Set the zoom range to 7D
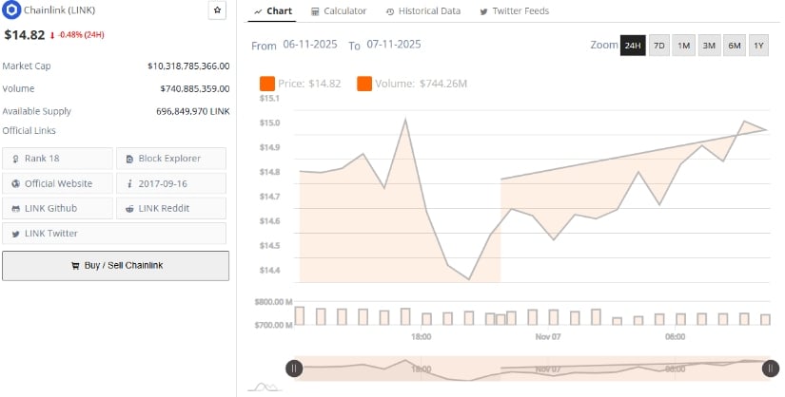Viewport: 785px width, 397px height. point(658,46)
